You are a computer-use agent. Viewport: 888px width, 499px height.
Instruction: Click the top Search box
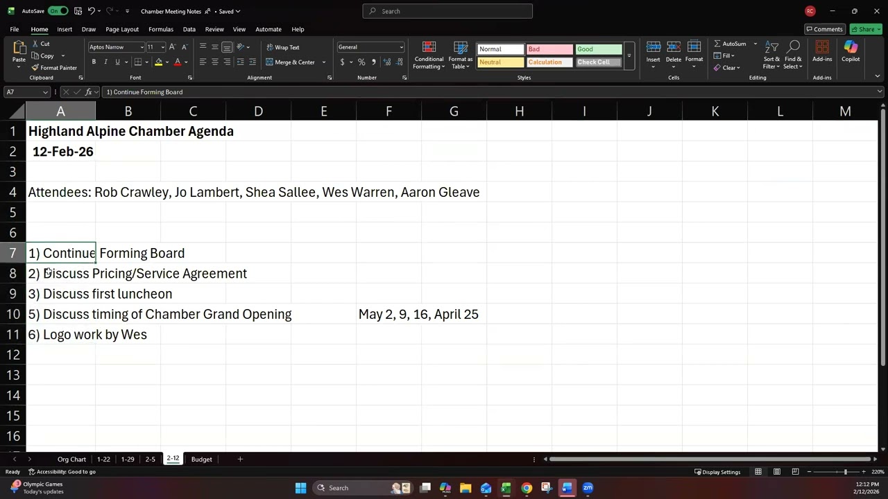point(447,11)
